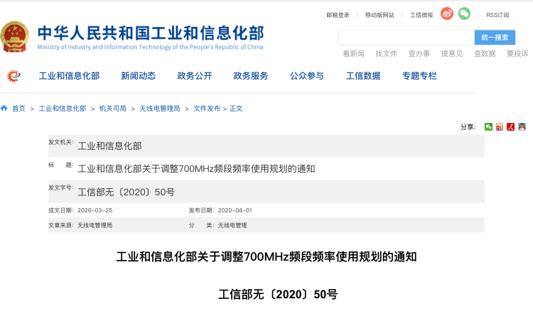The width and height of the screenshot is (533, 326).
Task: Open the 公众参与 navigation menu
Action: coord(307,76)
